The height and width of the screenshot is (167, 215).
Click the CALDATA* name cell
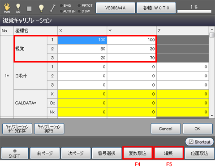point(30,103)
